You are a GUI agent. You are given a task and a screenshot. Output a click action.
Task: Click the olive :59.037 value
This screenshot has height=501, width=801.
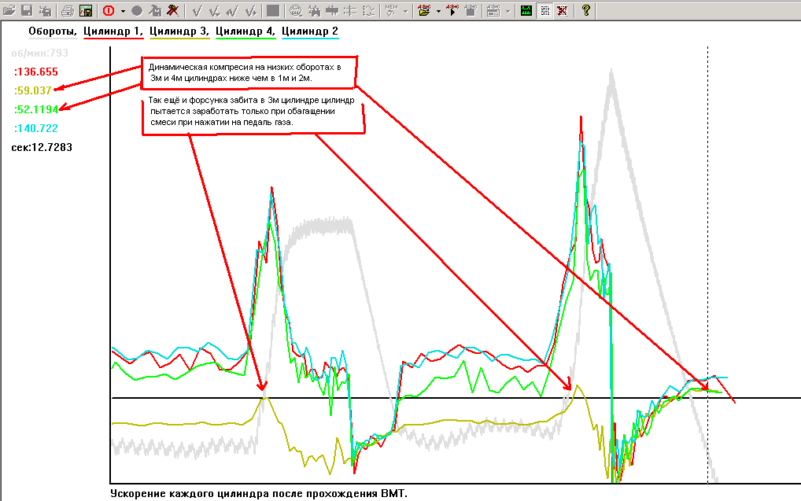tap(33, 91)
